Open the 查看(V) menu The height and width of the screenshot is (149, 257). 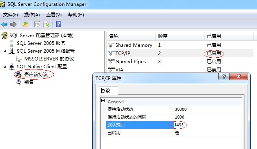tap(54, 15)
